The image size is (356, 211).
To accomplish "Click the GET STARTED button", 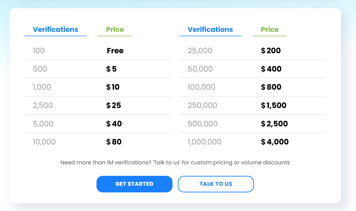I will pyautogui.click(x=134, y=184).
